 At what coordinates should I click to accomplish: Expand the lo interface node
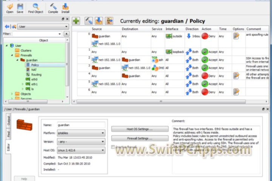(x=23, y=89)
